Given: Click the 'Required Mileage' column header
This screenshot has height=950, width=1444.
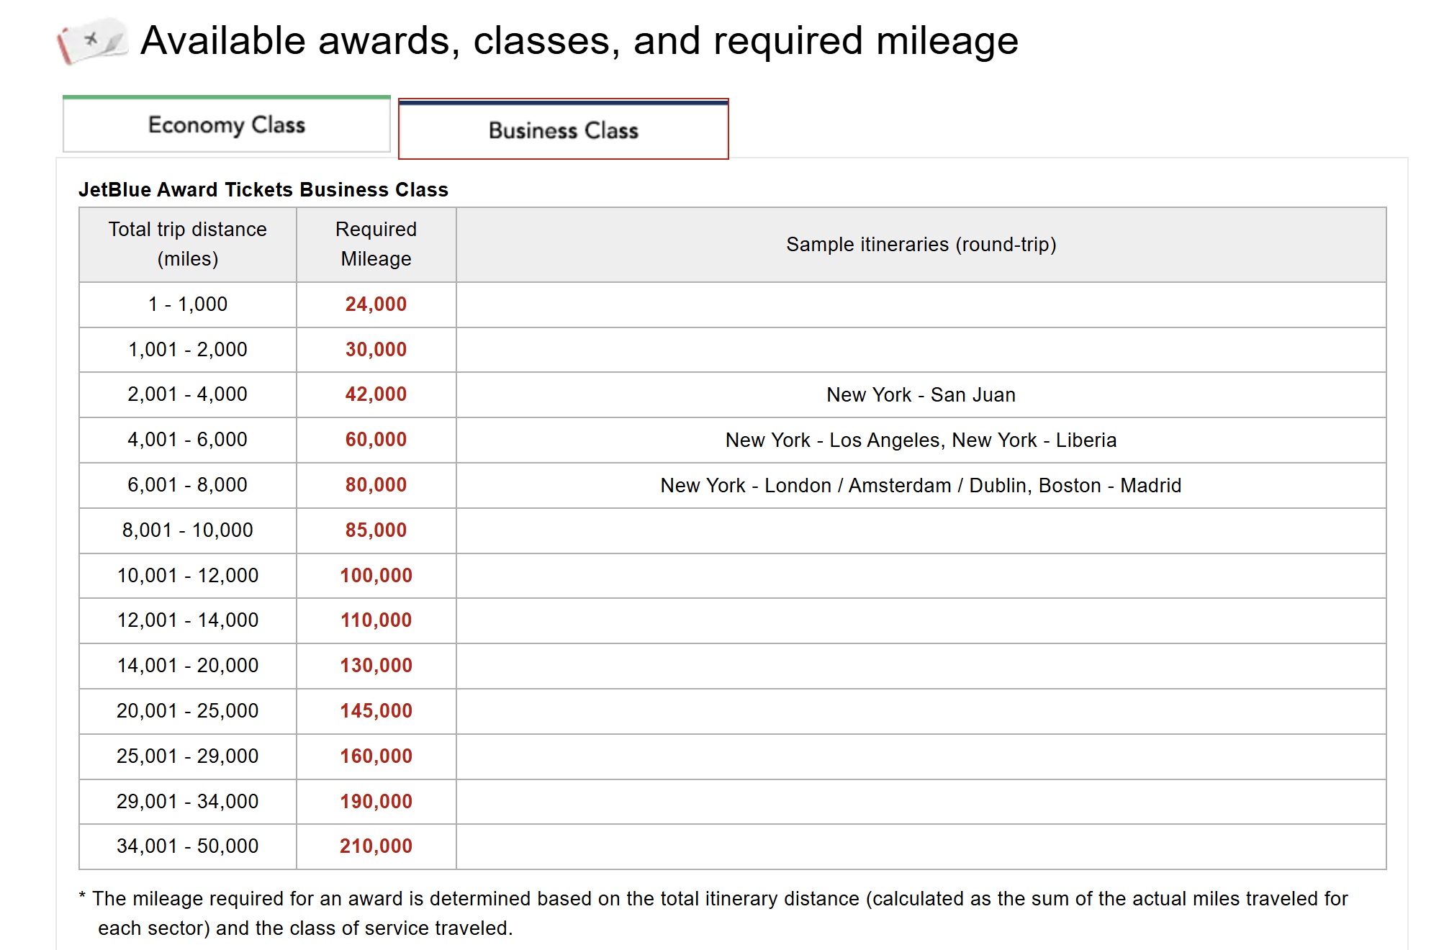Looking at the screenshot, I should point(376,244).
